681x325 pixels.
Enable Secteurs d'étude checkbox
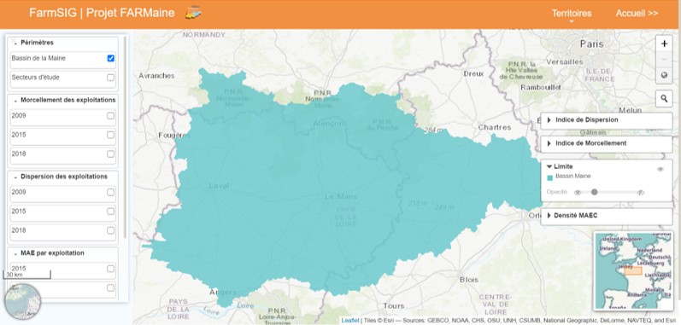pyautogui.click(x=111, y=78)
